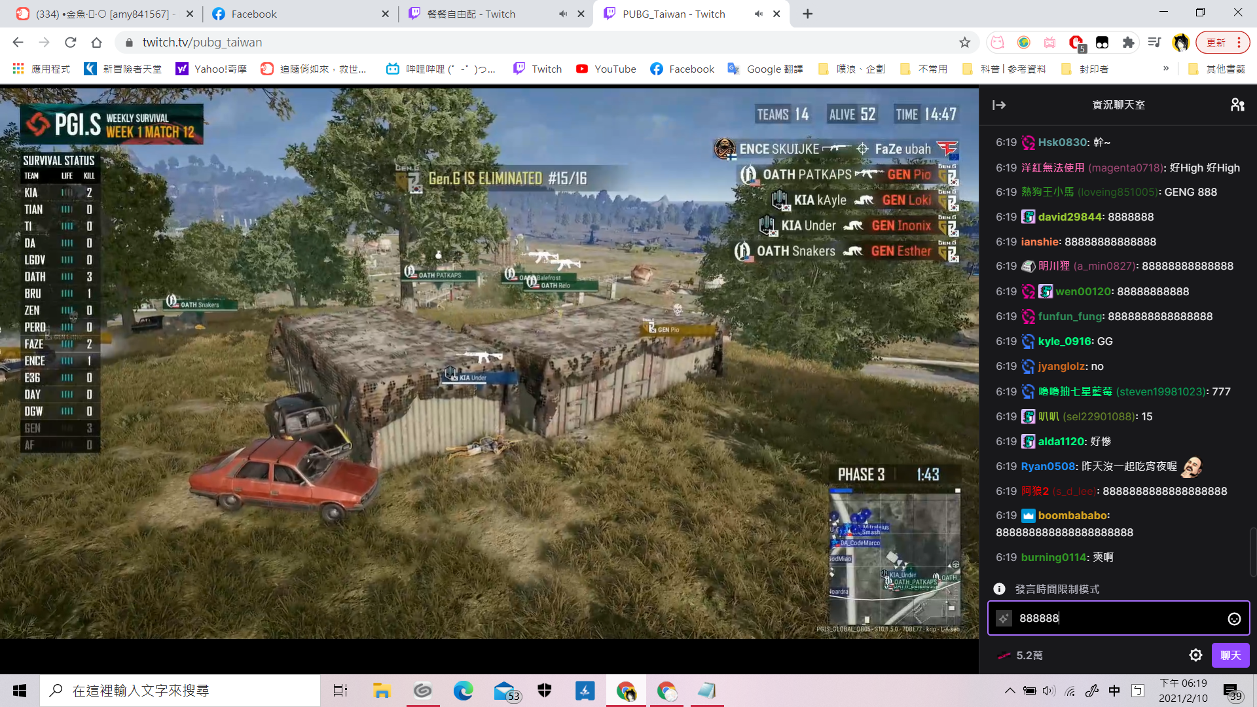Open the YouTube bookmark
1257x707 pixels.
point(606,69)
